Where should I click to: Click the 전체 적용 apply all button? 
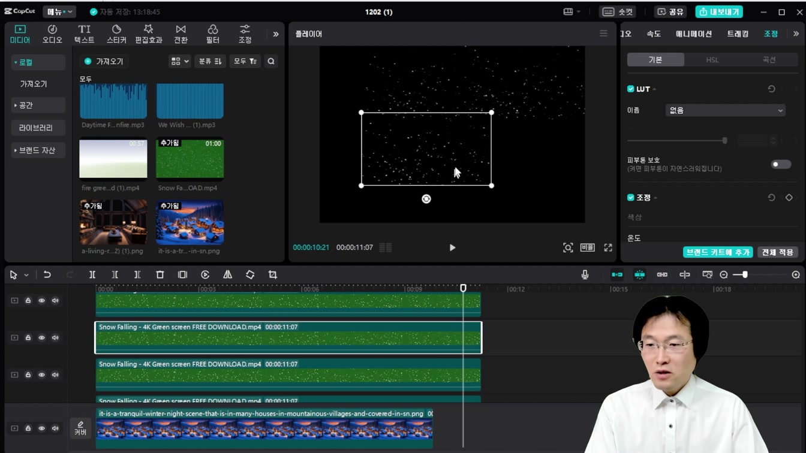(777, 252)
